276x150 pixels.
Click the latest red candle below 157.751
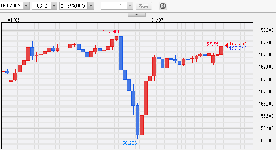[221, 50]
